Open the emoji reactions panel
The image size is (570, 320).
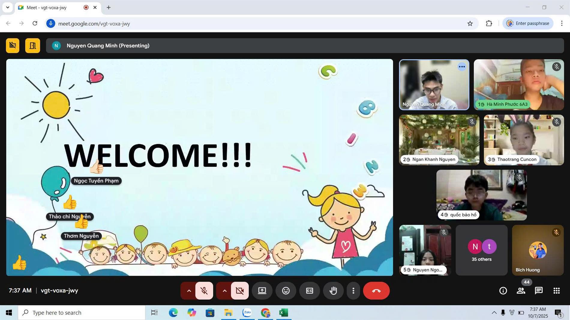(x=286, y=291)
